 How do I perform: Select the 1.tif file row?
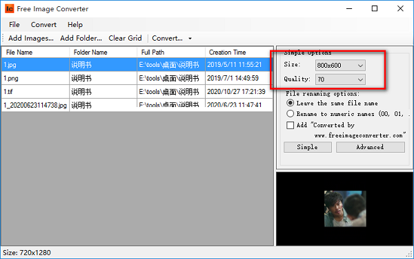[x=137, y=92]
